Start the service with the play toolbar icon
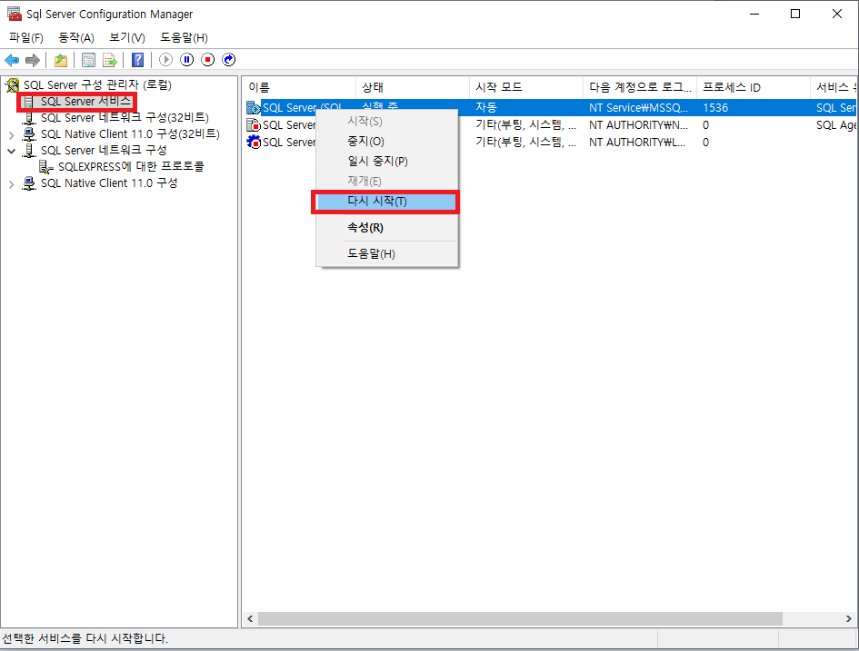Viewport: 859px width, 651px height. pos(165,60)
